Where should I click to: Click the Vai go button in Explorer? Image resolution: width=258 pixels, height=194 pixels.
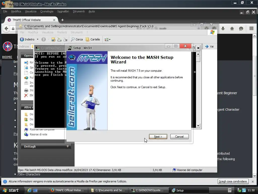[209, 46]
